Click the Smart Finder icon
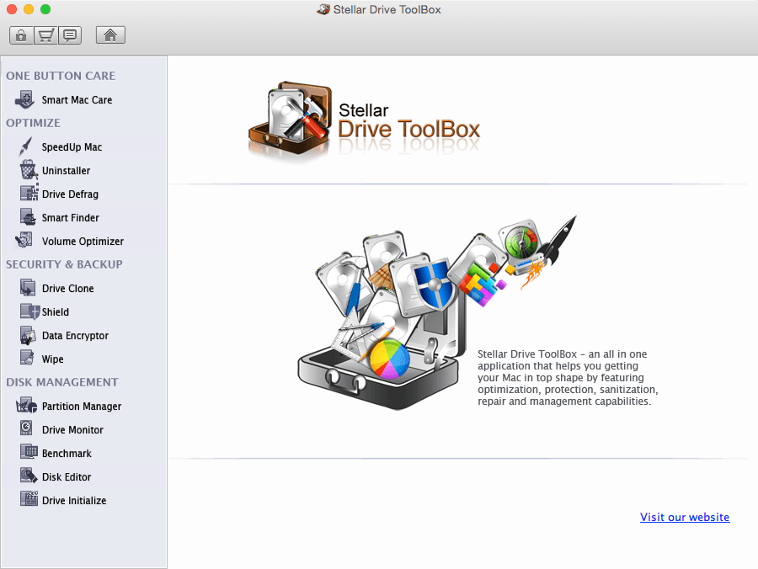 [28, 217]
